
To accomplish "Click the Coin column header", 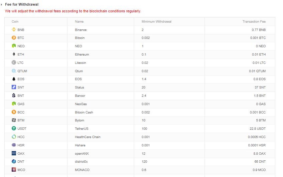I will (x=15, y=21).
